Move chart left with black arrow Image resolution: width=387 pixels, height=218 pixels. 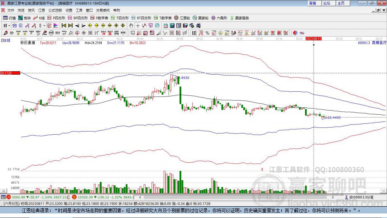pyautogui.click(x=77, y=26)
